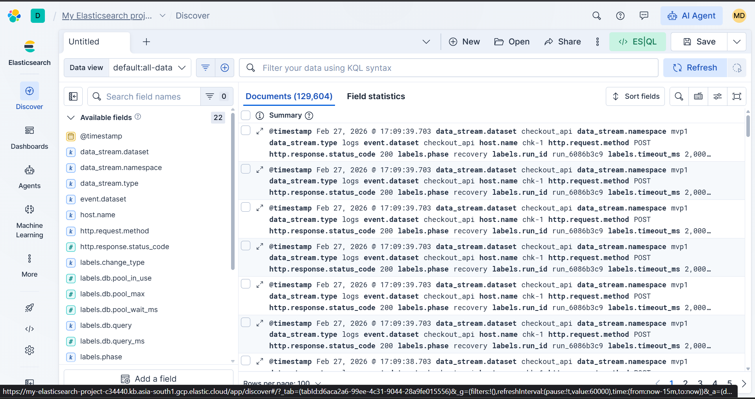755x399 pixels.
Task: Open the default:all-data data view dropdown
Action: [x=150, y=68]
